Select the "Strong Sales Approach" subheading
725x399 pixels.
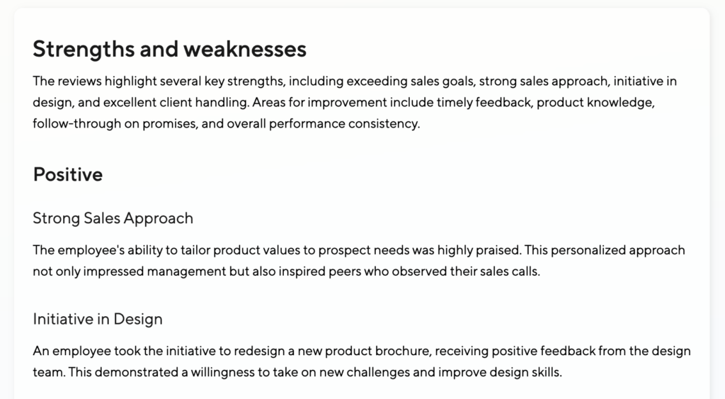click(113, 218)
